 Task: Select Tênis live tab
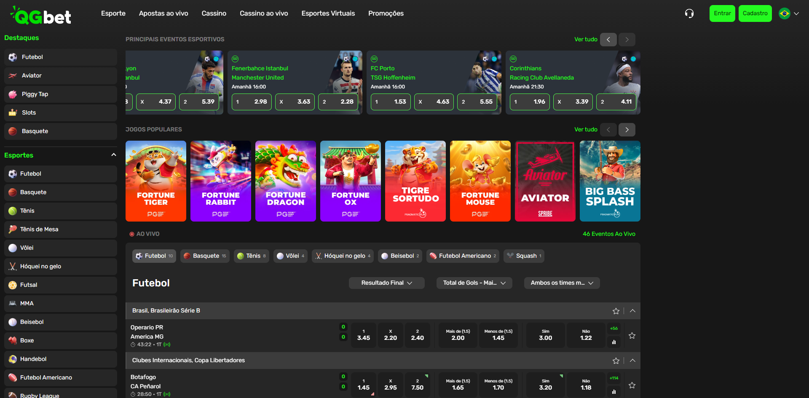pos(252,256)
